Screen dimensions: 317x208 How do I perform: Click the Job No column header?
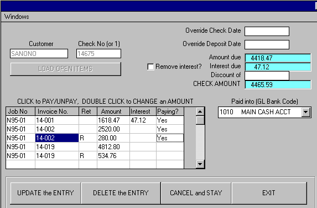(20, 111)
